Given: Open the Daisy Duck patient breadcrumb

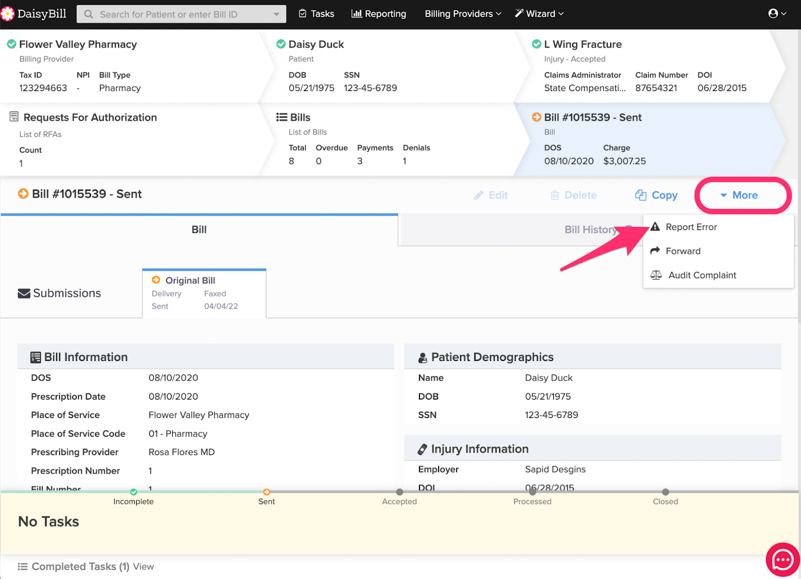Looking at the screenshot, I should click(316, 44).
